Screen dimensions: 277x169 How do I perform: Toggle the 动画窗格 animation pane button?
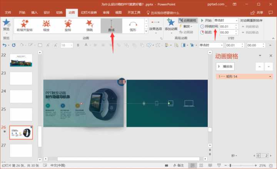point(188,20)
